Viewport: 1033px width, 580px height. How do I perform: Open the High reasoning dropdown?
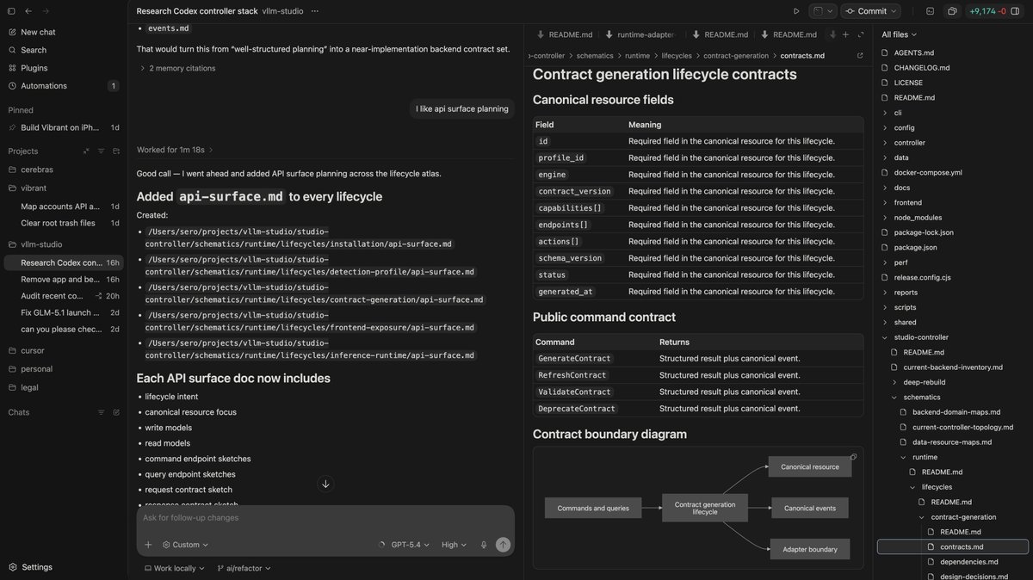[455, 545]
